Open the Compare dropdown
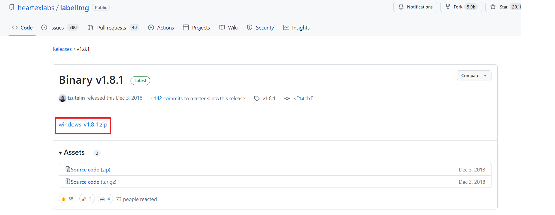Viewport: 555px width, 215px height. click(x=474, y=75)
